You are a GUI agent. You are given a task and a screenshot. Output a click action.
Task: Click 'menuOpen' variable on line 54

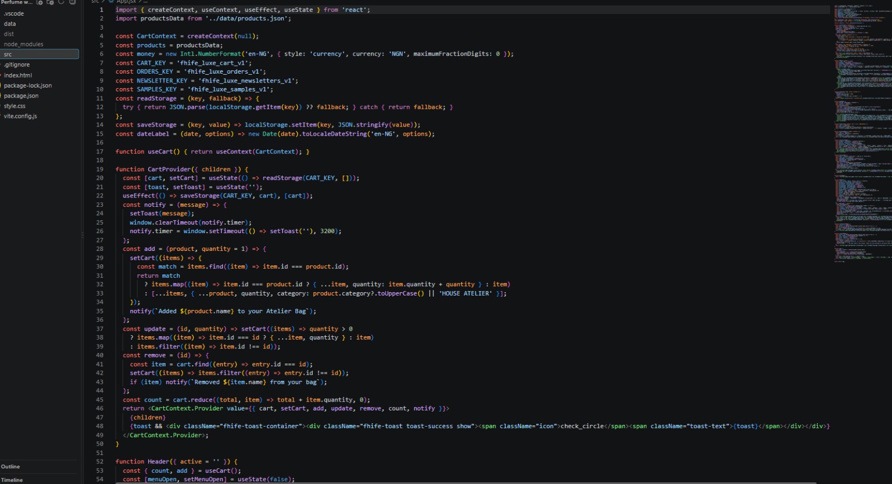[162, 480]
